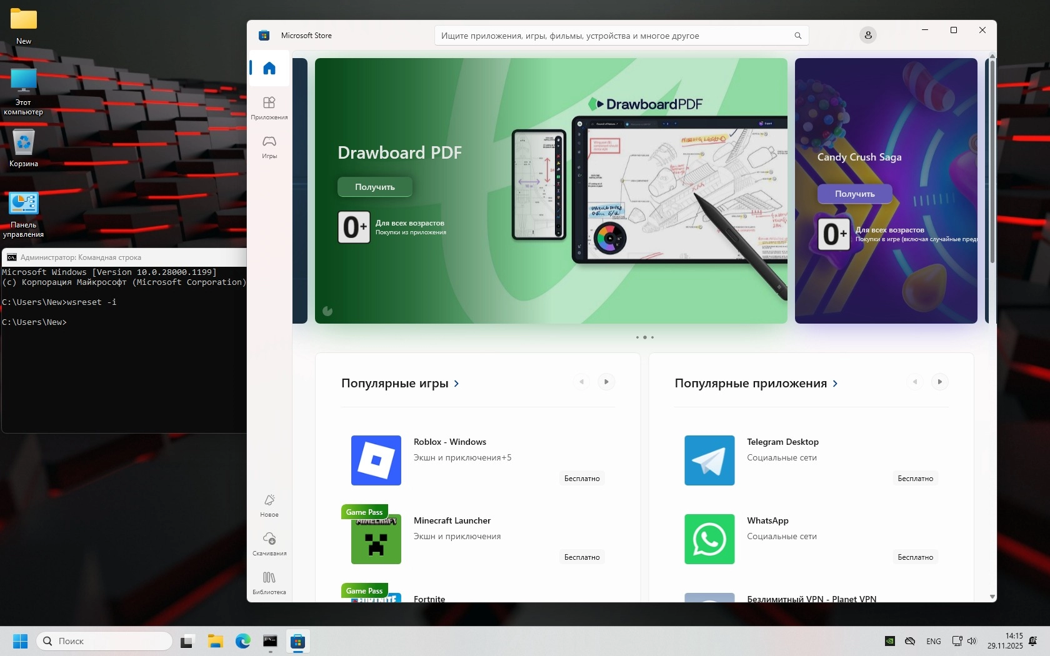Open the Home tab in Store sidebar
This screenshot has width=1050, height=656.
click(269, 68)
